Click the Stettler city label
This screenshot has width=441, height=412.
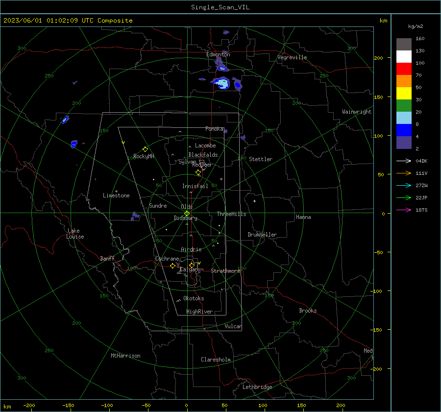(x=261, y=159)
